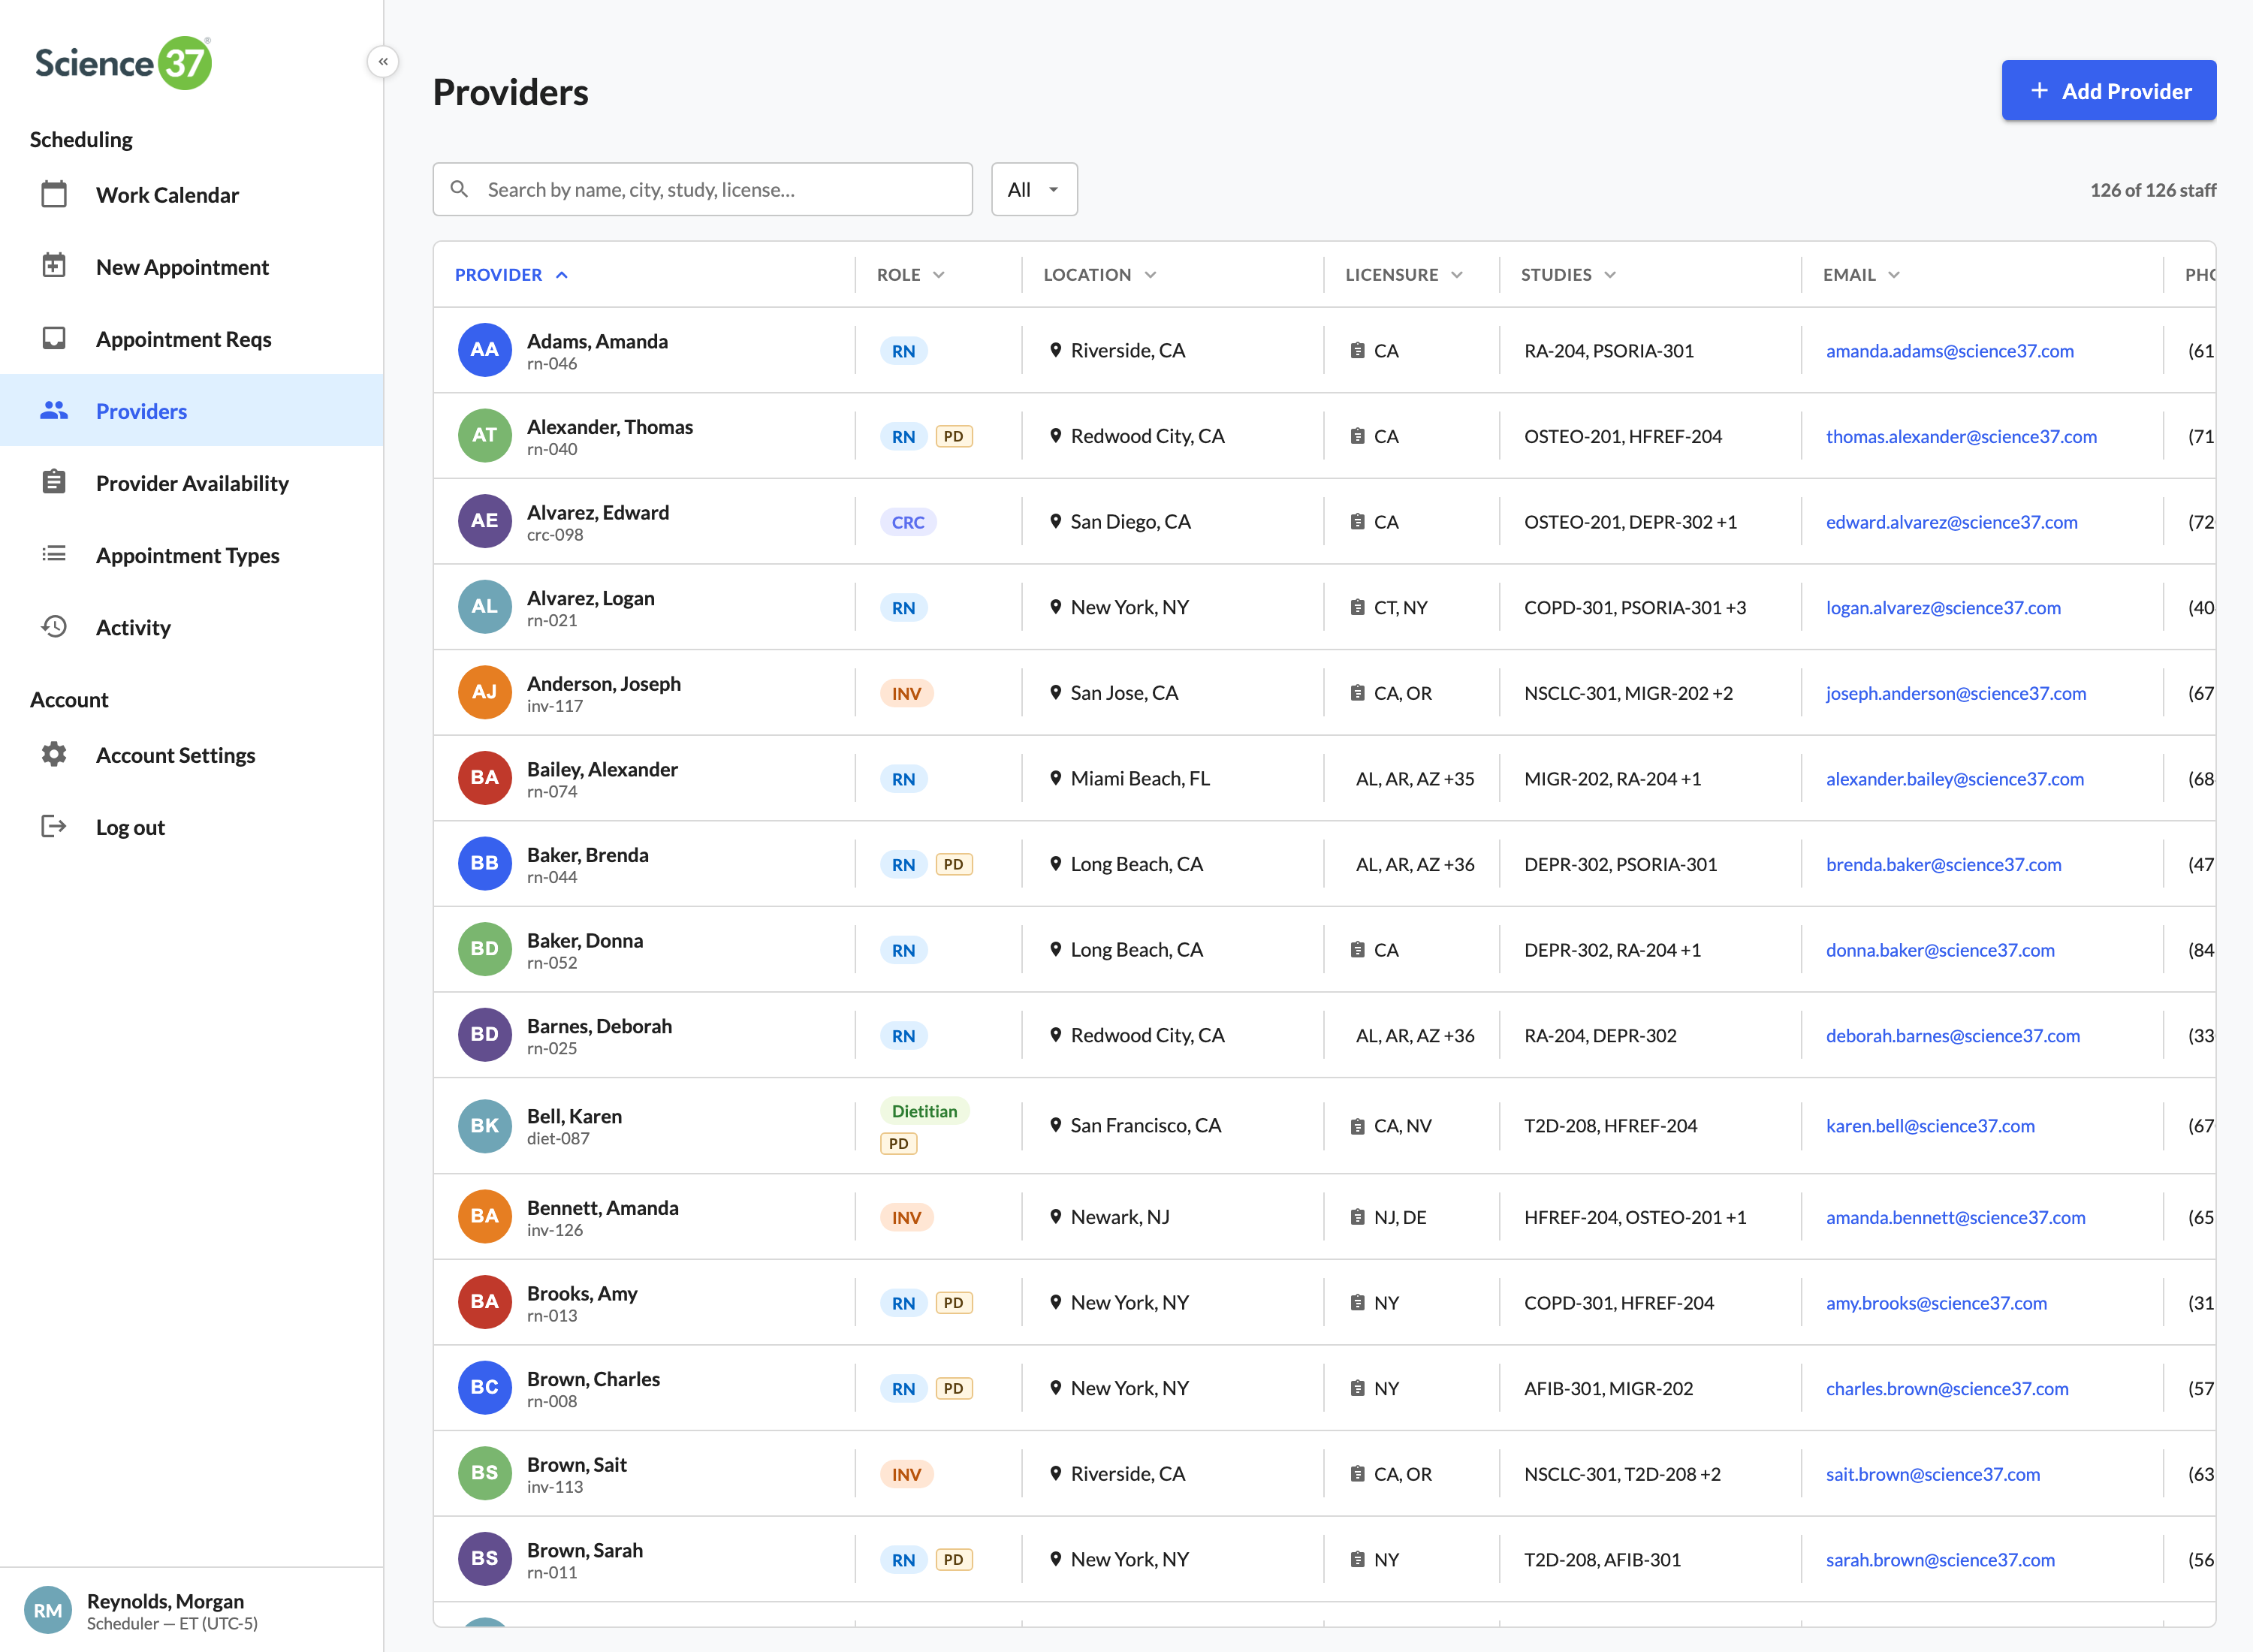Open the All filter dropdown
Image resolution: width=2253 pixels, height=1652 pixels.
click(1034, 189)
